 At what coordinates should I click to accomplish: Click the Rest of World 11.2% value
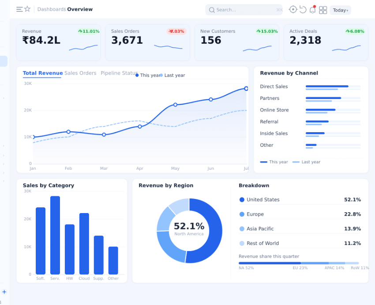pyautogui.click(x=352, y=244)
